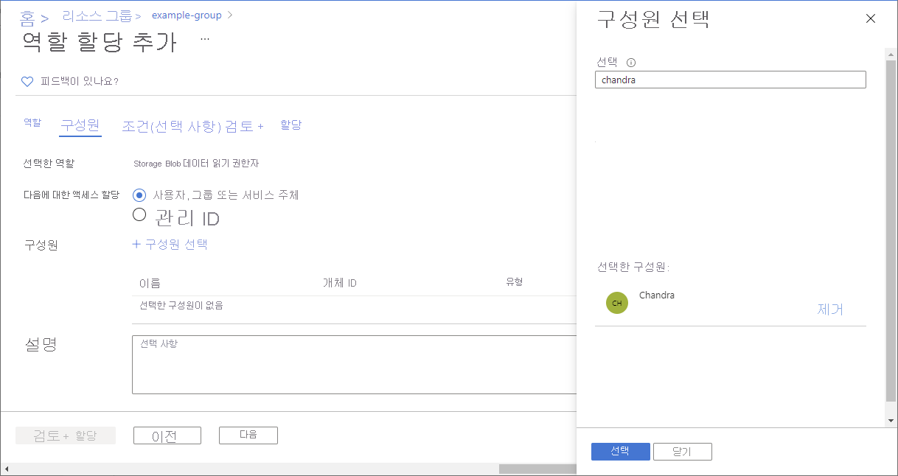Select the 관리 ID option
The image size is (898, 476).
click(139, 214)
